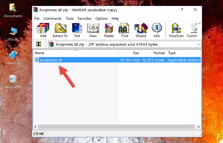This screenshot has width=223, height=143.
Task: Select the This PC desktop icon
Action: coord(13,34)
